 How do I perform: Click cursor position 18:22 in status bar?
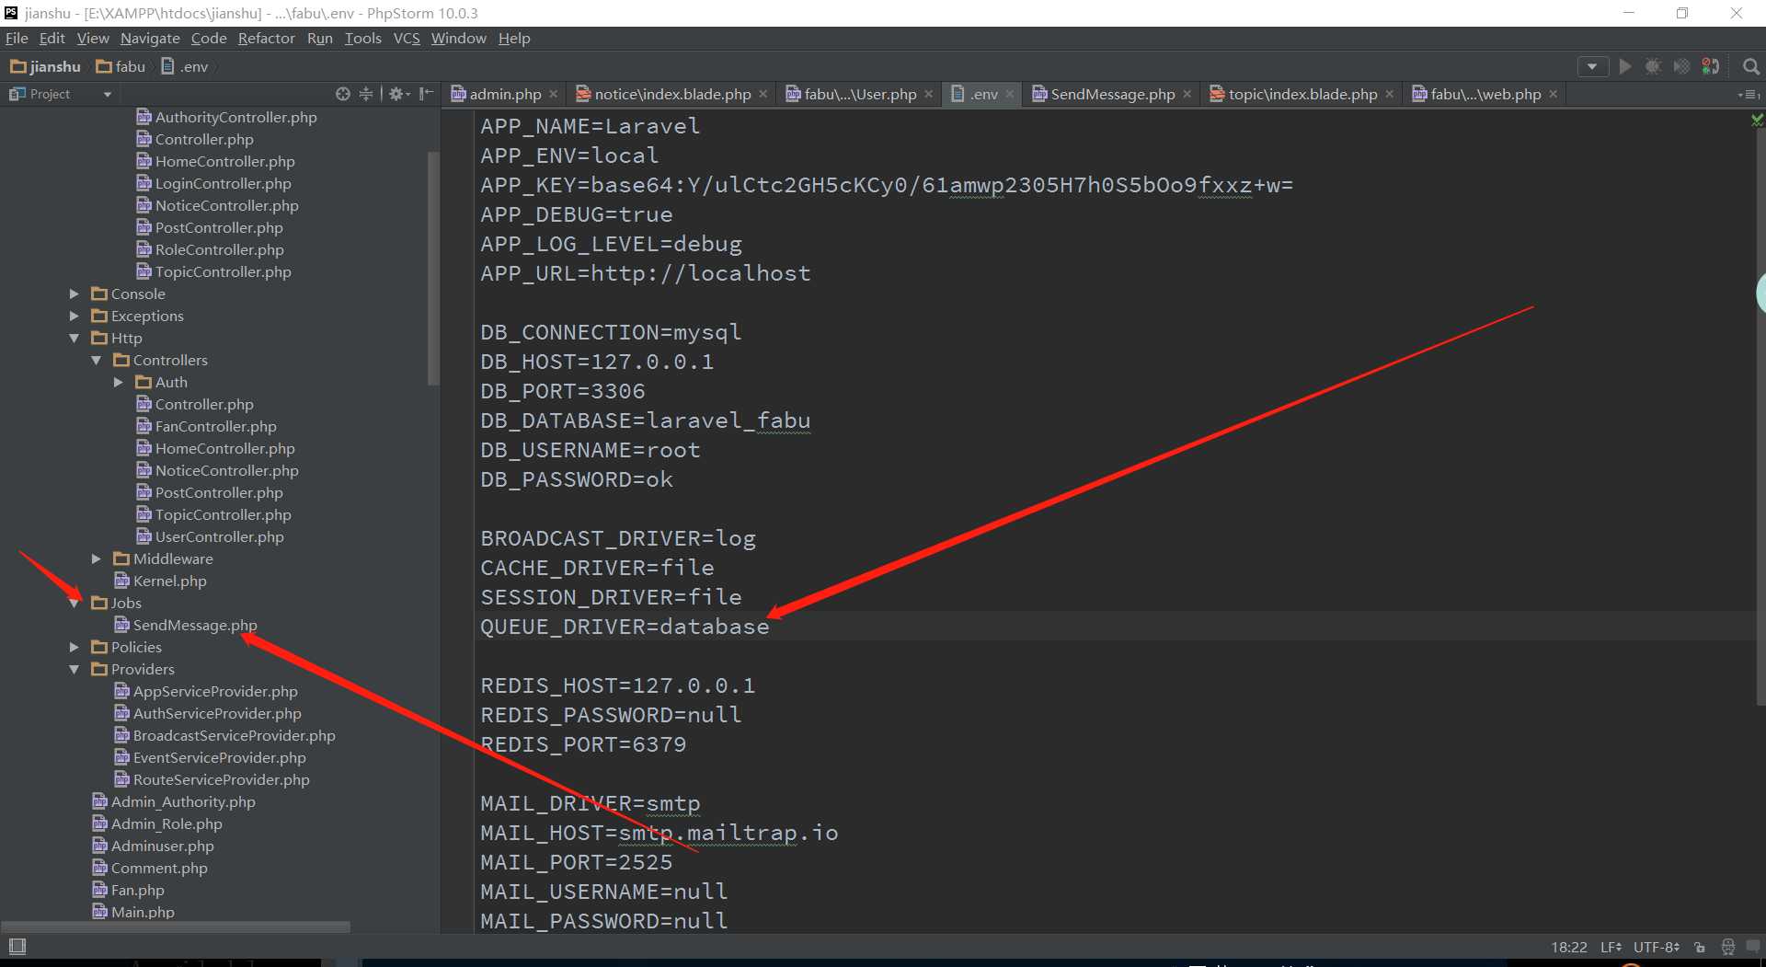click(1569, 947)
